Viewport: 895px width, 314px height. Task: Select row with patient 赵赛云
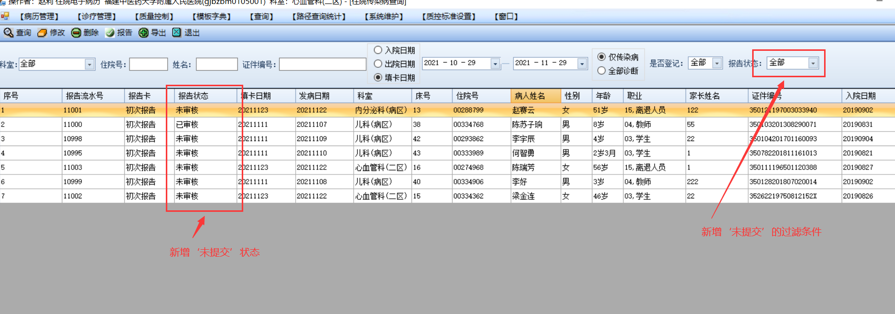coord(447,110)
